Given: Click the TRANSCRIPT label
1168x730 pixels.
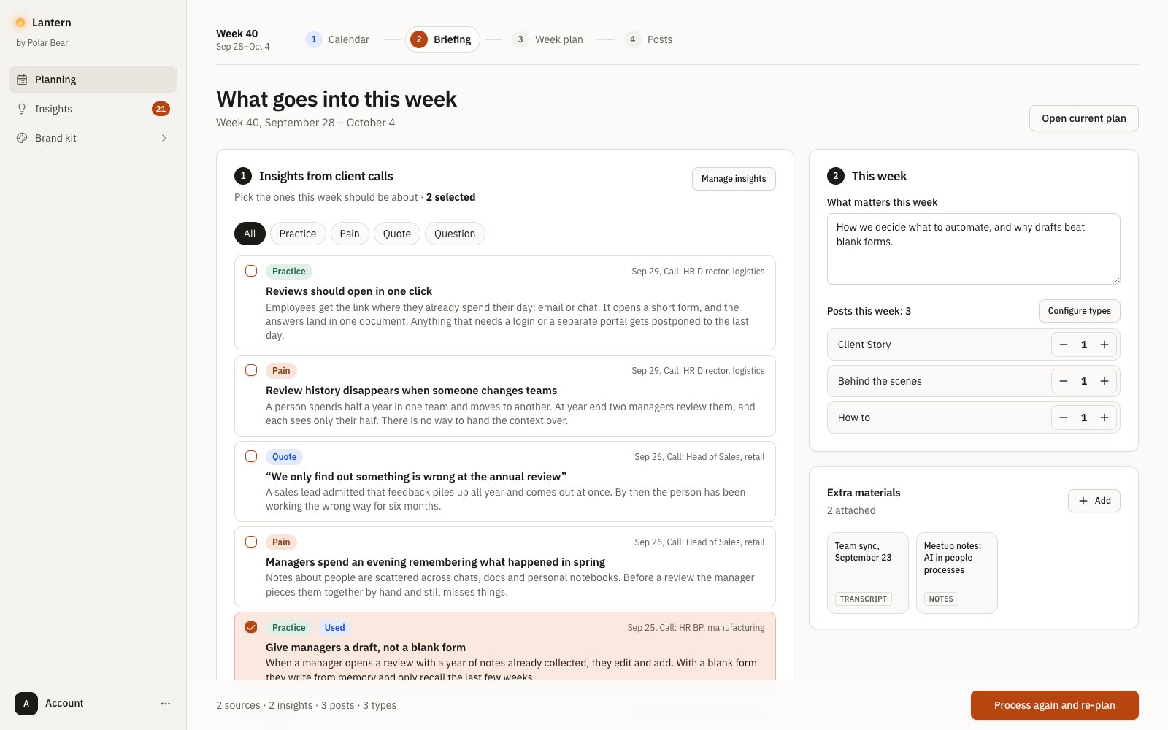Looking at the screenshot, I should pyautogui.click(x=863, y=599).
